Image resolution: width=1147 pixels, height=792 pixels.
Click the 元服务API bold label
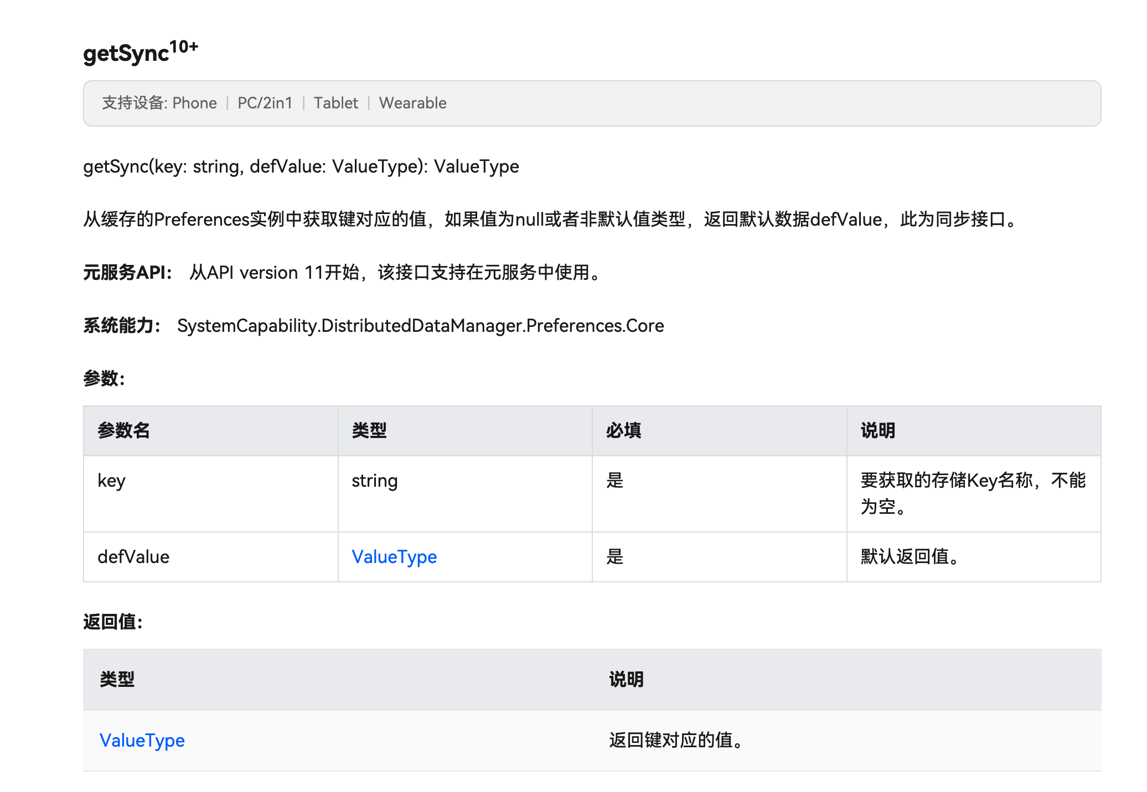tap(127, 273)
